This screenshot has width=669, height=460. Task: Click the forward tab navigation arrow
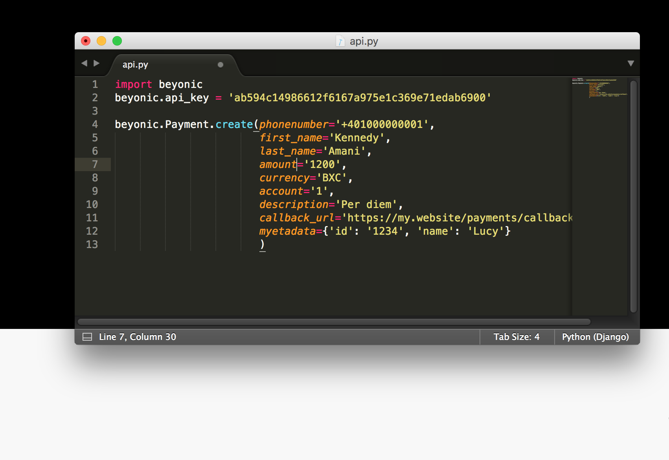[x=96, y=63]
